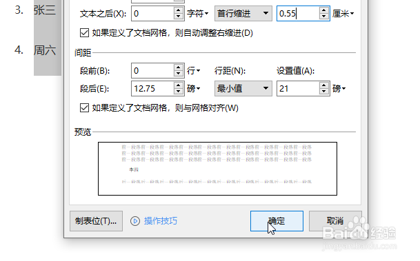Increase 段后 spacing with up arrow
Screen dimensions: 420x261
[179, 85]
